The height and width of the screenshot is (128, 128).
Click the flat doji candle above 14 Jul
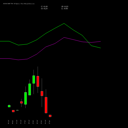click(17, 110)
